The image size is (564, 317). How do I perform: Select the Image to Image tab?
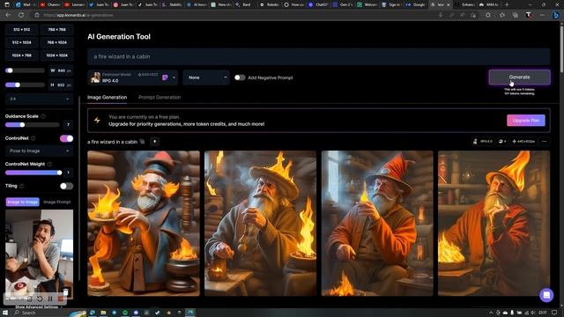[x=22, y=202]
